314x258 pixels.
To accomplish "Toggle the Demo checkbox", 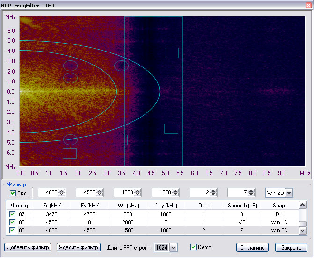I will pyautogui.click(x=193, y=247).
